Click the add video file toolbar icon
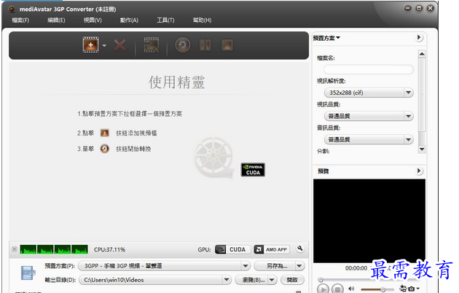459x293 pixels. (90, 45)
